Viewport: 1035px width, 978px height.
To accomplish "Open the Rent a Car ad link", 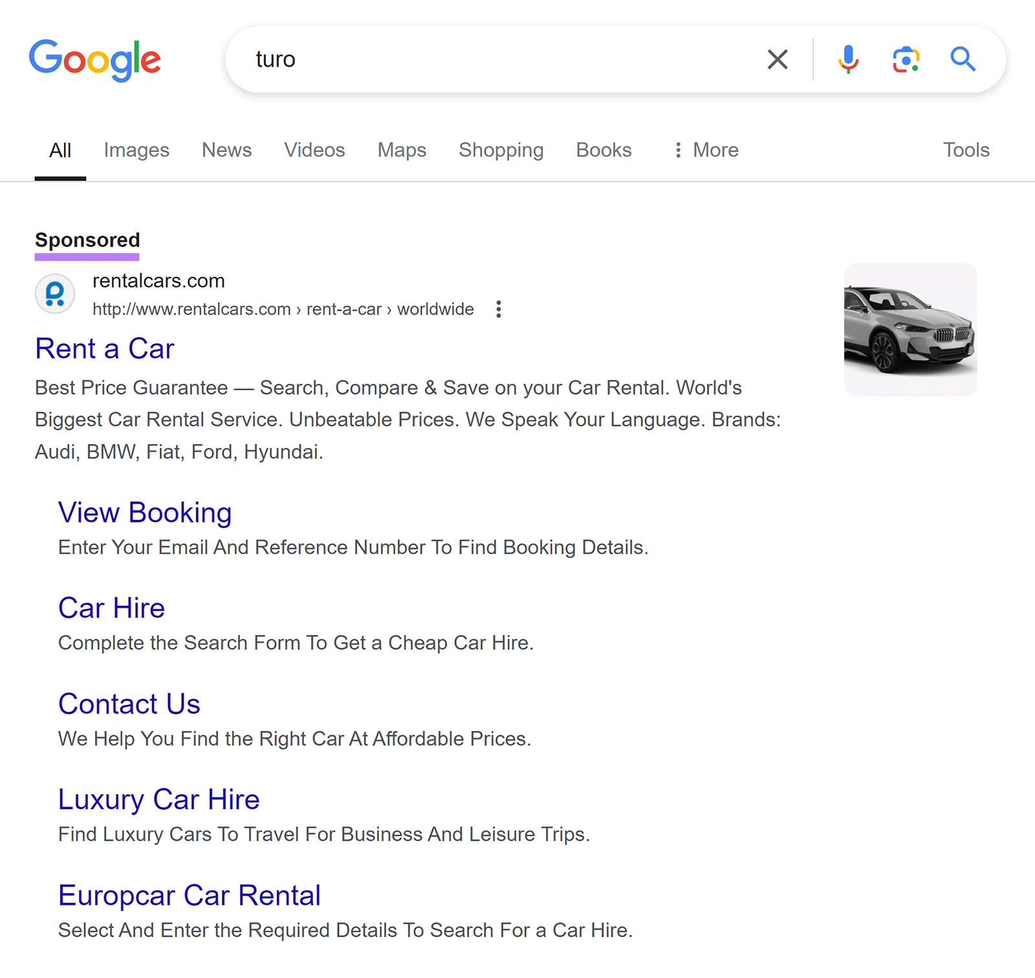I will pyautogui.click(x=104, y=348).
